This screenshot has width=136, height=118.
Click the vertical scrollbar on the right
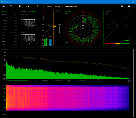pos(133,83)
